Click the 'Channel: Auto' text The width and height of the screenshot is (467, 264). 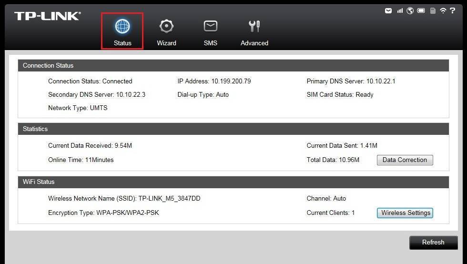pos(326,198)
